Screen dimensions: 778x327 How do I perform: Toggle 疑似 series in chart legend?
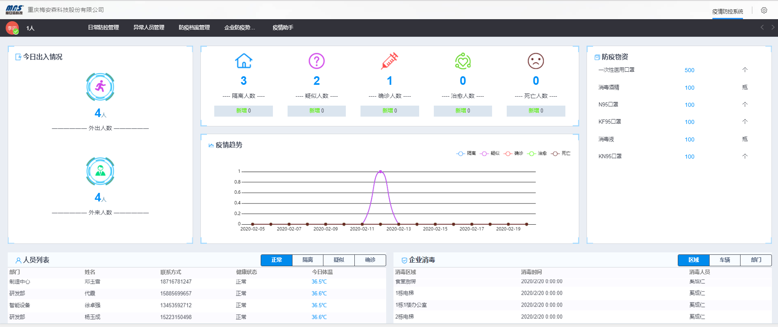[x=490, y=153]
